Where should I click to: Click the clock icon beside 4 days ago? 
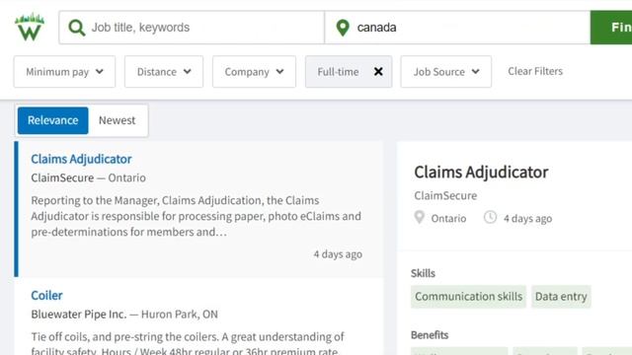pos(490,217)
